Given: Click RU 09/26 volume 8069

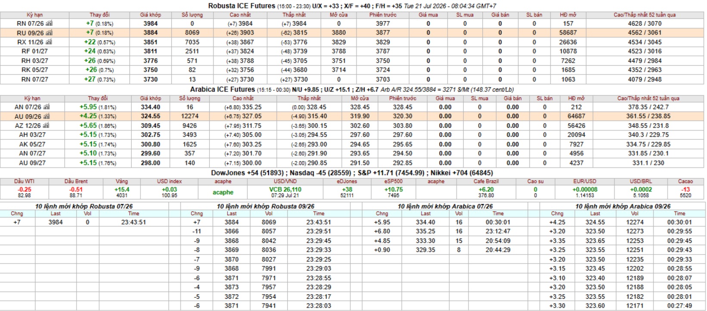Looking at the screenshot, I should click(x=192, y=33).
